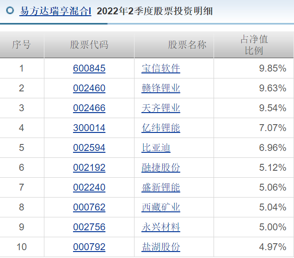Open the 盛新锂能 stock name link
Screen dimensions: 294x258
pos(161,187)
